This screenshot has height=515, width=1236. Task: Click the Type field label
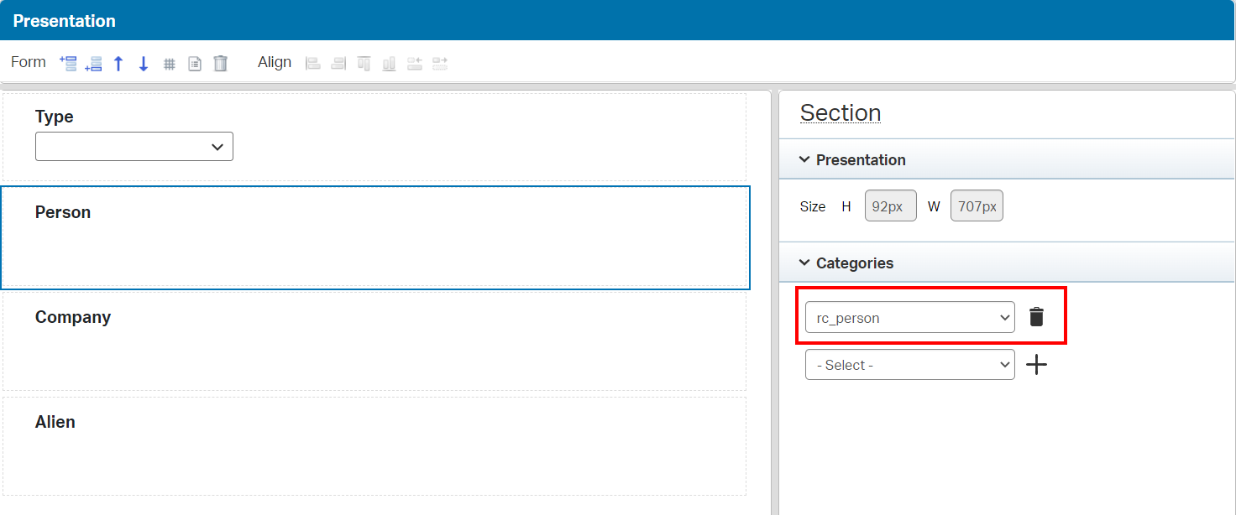(x=55, y=117)
